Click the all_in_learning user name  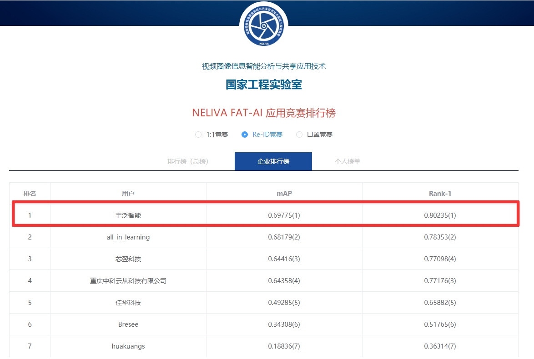click(x=128, y=237)
